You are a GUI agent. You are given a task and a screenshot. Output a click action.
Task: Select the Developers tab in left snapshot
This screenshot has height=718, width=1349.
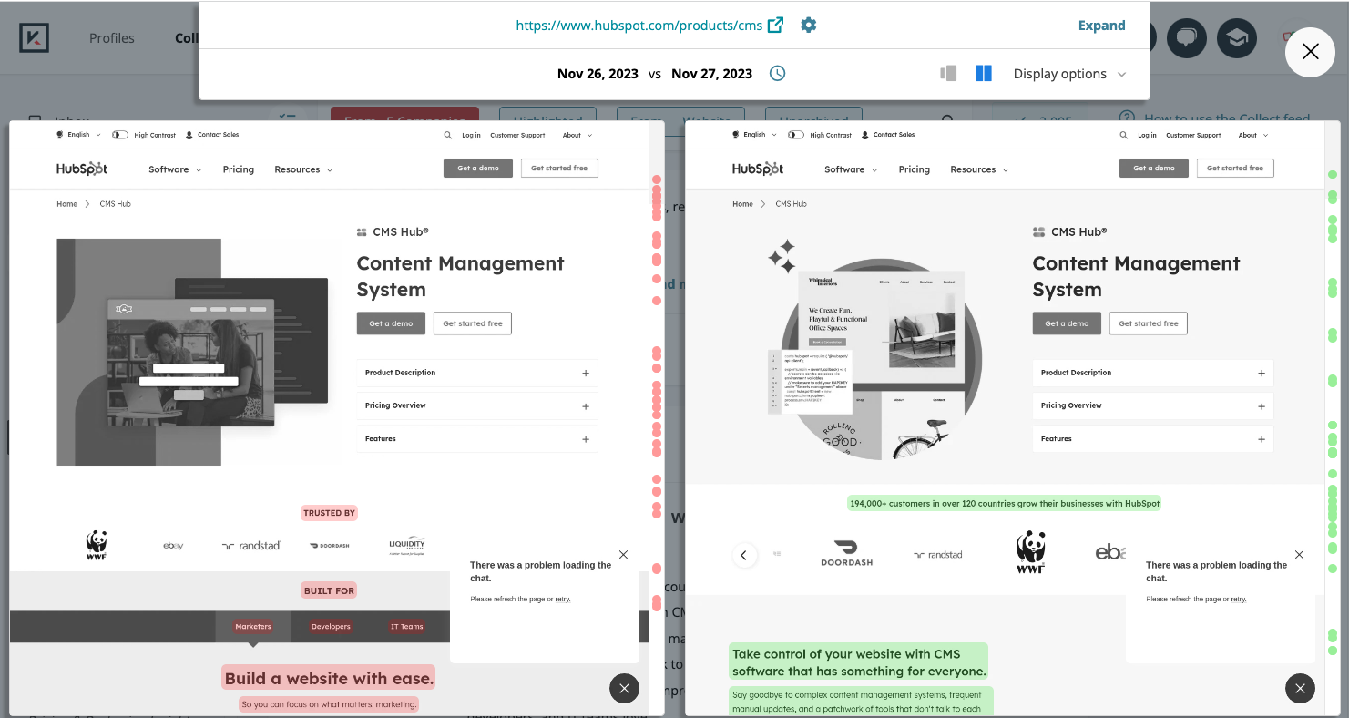pos(331,627)
